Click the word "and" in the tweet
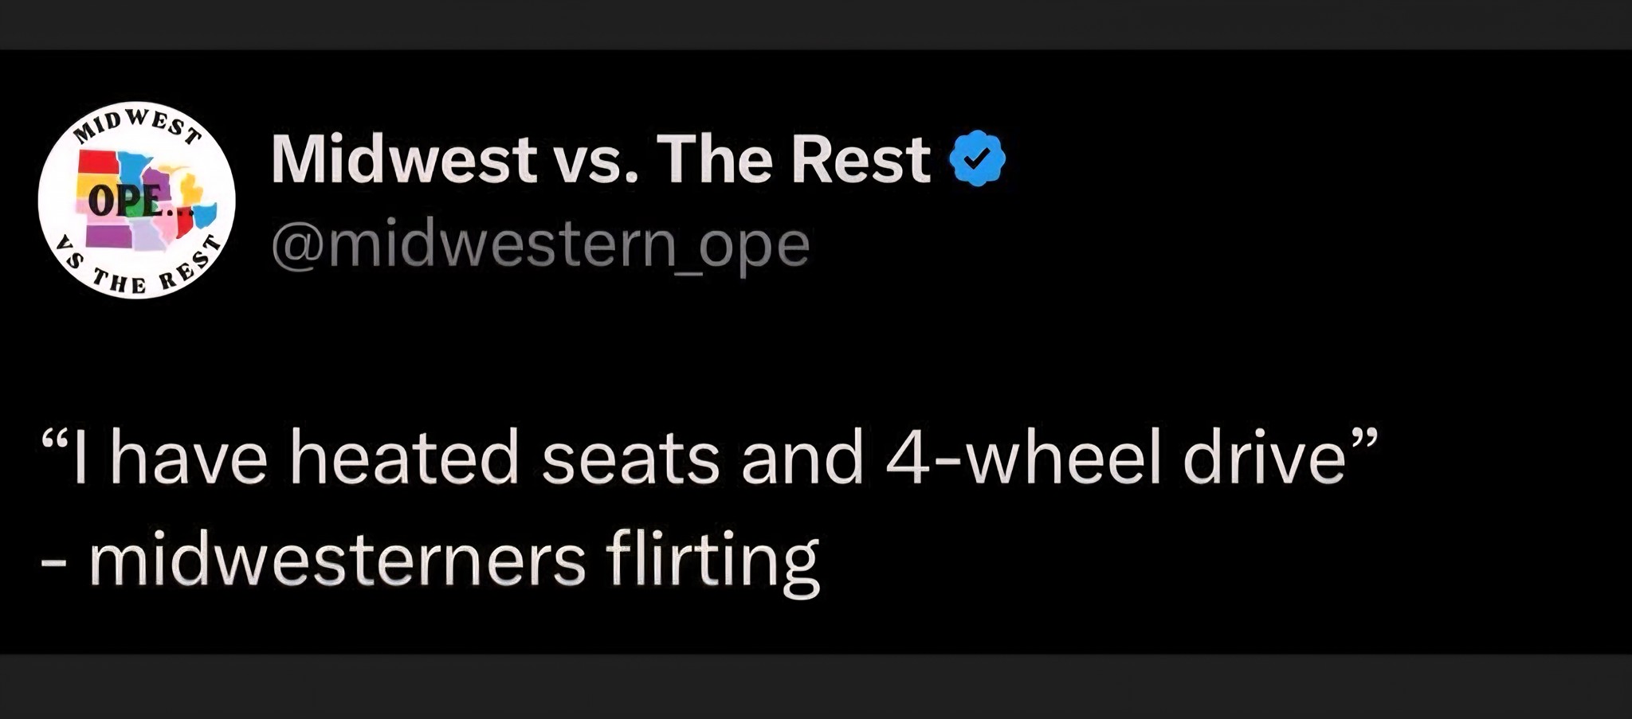The image size is (1632, 719). pos(802,458)
